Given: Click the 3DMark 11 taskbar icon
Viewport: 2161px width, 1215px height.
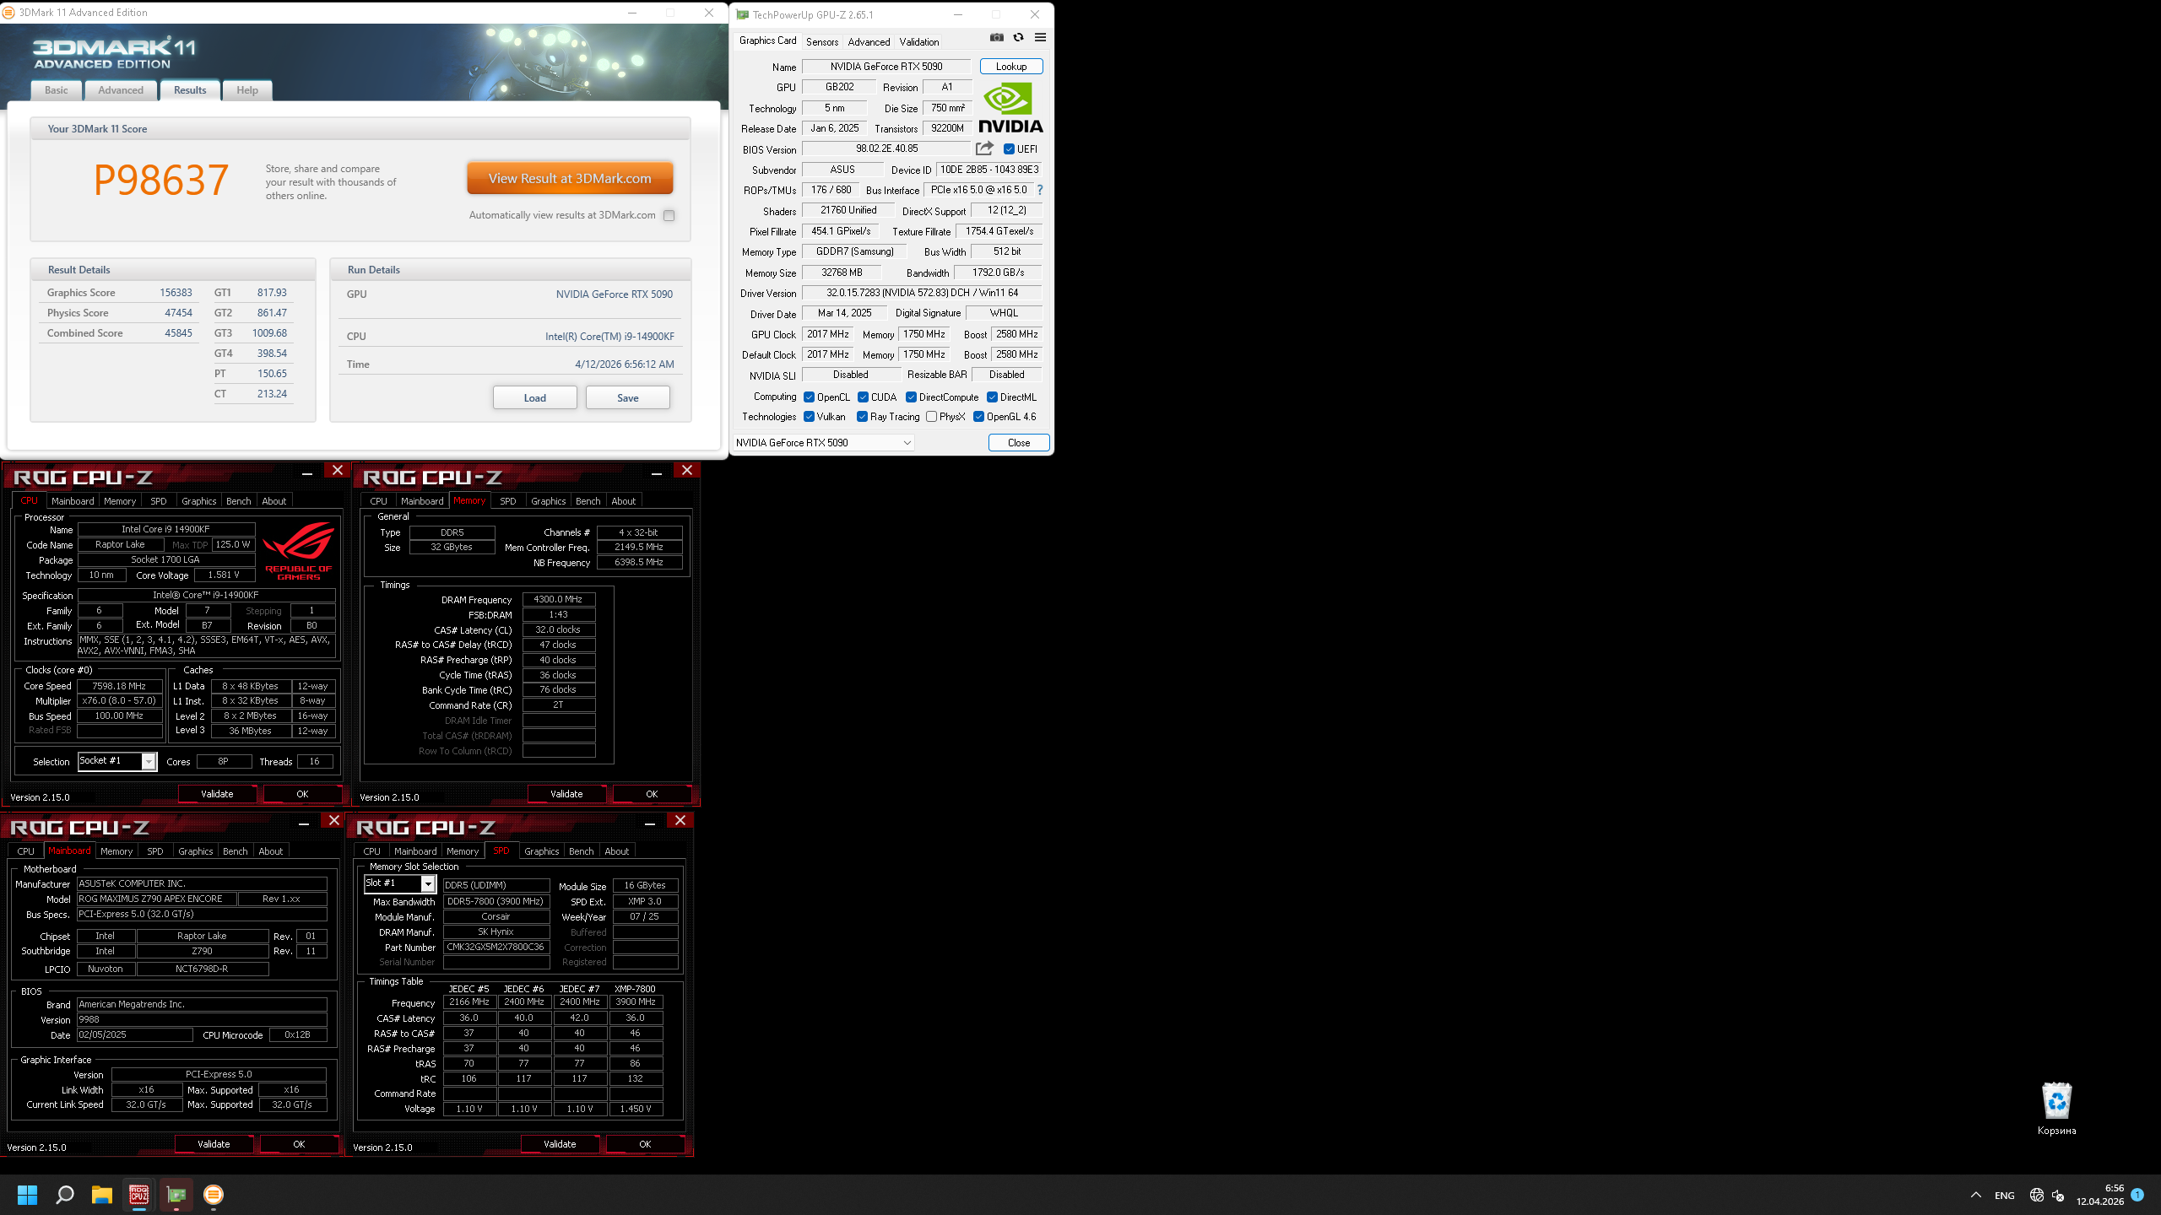Looking at the screenshot, I should tap(214, 1195).
